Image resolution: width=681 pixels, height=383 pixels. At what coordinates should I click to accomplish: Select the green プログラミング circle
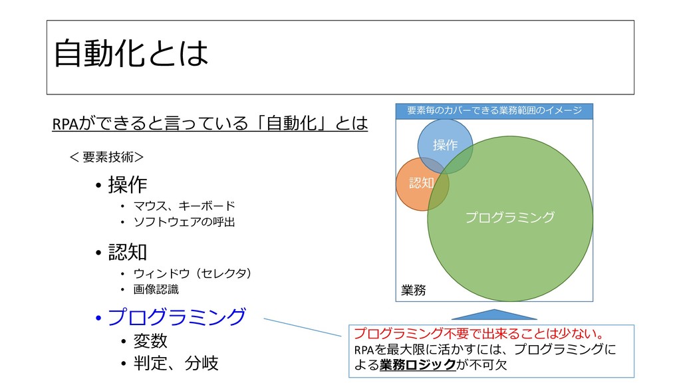tap(510, 218)
